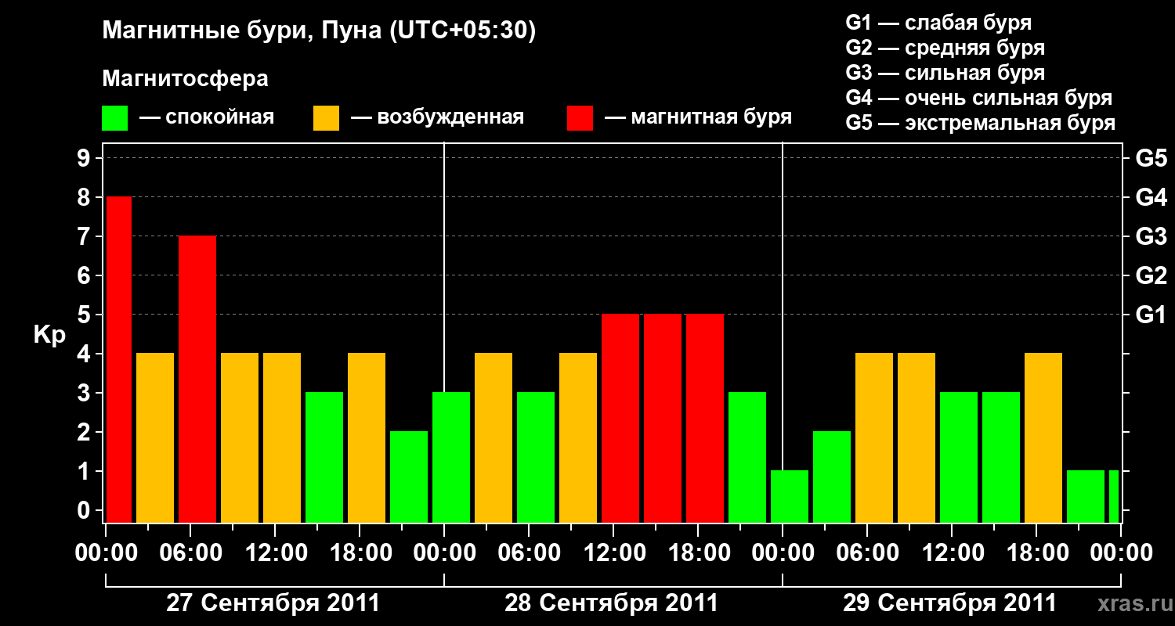
Task: Click the G3 label on right axis
Action: (x=1151, y=236)
